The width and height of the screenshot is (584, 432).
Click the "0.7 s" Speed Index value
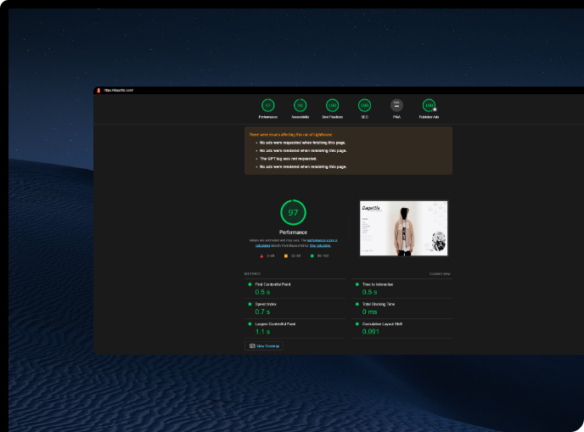coord(262,311)
